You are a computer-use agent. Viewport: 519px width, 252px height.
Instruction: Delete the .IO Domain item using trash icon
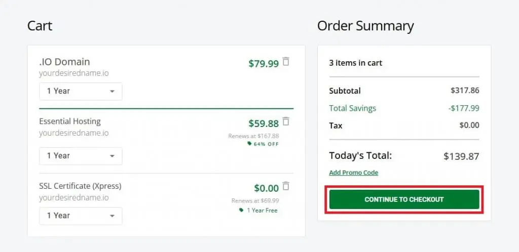pos(286,62)
